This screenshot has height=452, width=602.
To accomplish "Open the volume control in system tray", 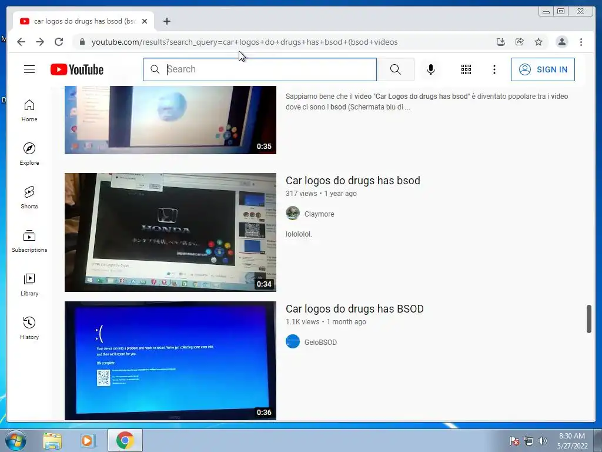I will pos(543,441).
